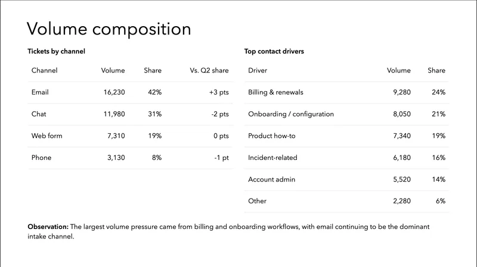Click the Observation text paragraph

(x=228, y=231)
